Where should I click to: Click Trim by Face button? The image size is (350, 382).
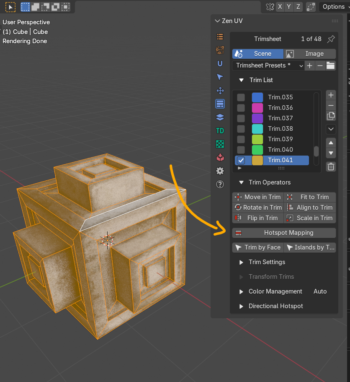pyautogui.click(x=258, y=247)
